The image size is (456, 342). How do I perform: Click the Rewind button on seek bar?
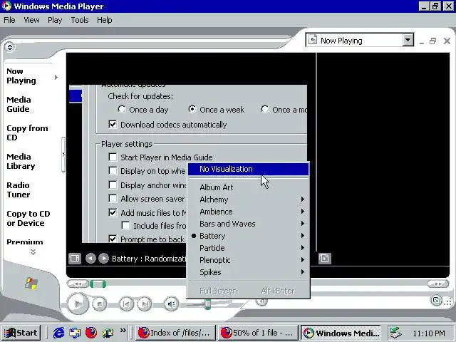pyautogui.click(x=78, y=284)
